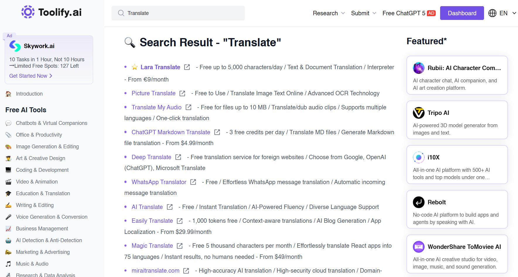518x277 pixels.
Task: Open external link icon beside Lara Translate
Action: pos(187,67)
